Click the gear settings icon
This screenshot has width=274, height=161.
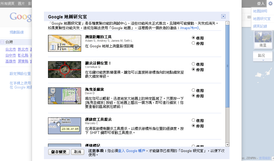click(270, 4)
